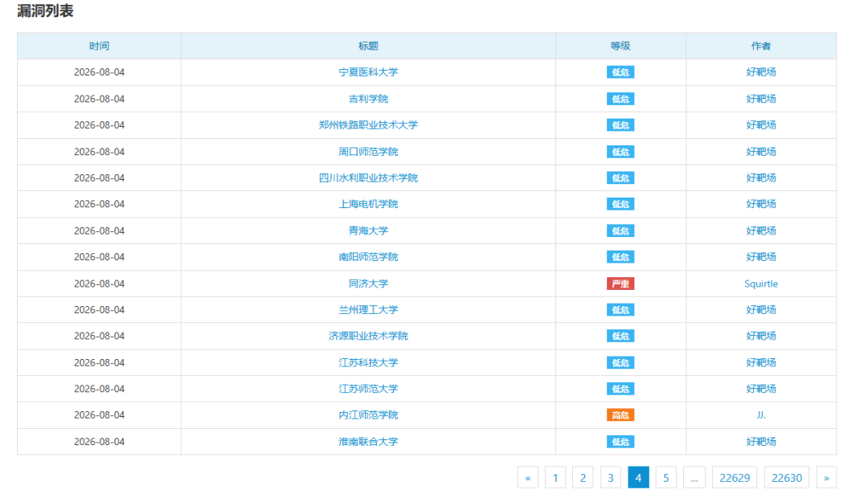This screenshot has width=868, height=498.
Task: Click author 好靶场 in 宁夏医科大学 row
Action: tap(761, 72)
